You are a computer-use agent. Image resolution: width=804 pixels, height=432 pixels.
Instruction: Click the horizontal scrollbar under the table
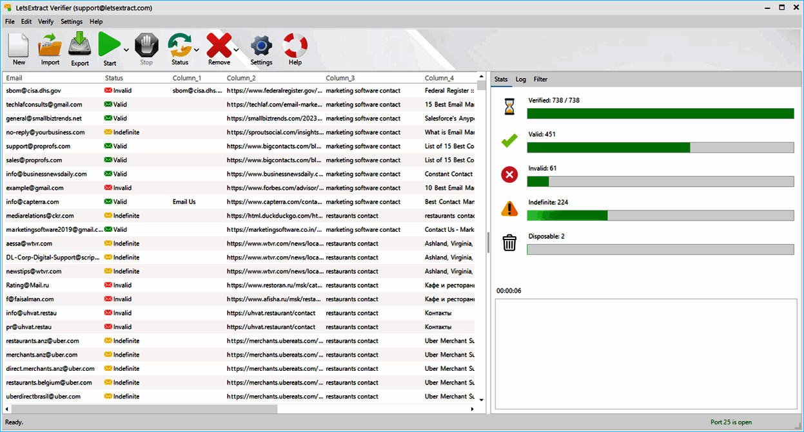click(x=142, y=409)
